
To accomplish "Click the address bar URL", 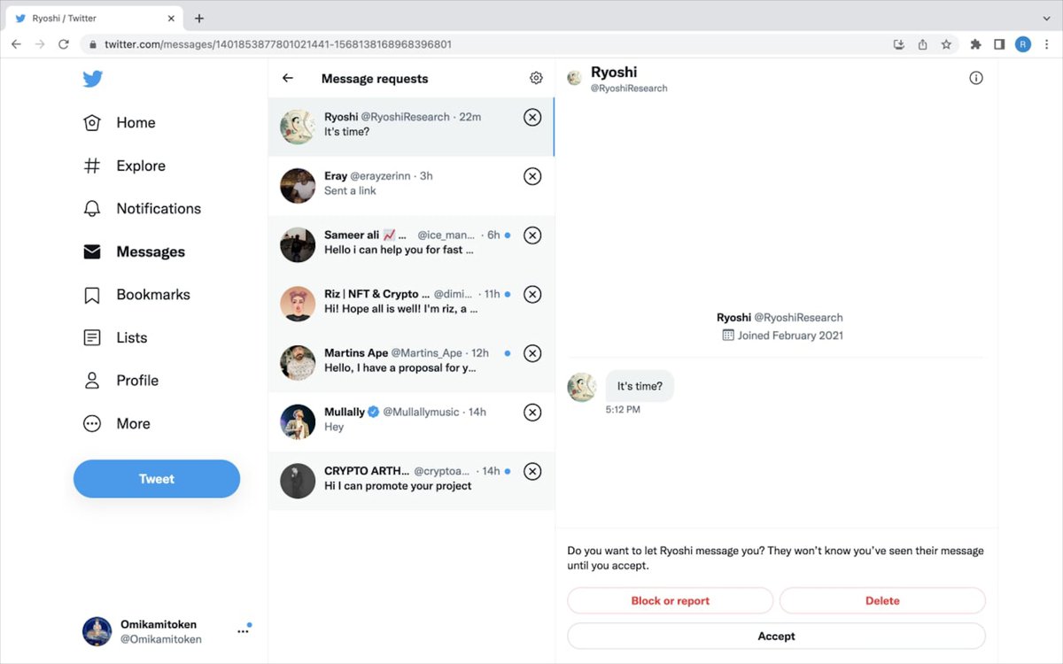I will pos(278,44).
